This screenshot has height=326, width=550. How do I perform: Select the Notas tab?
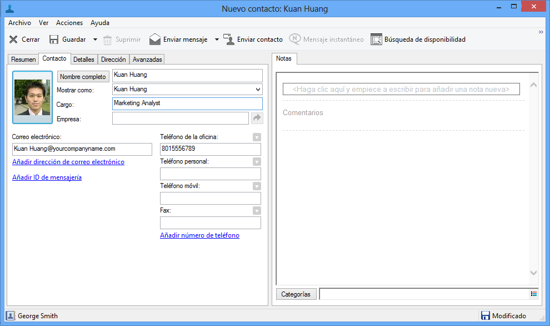pyautogui.click(x=284, y=58)
